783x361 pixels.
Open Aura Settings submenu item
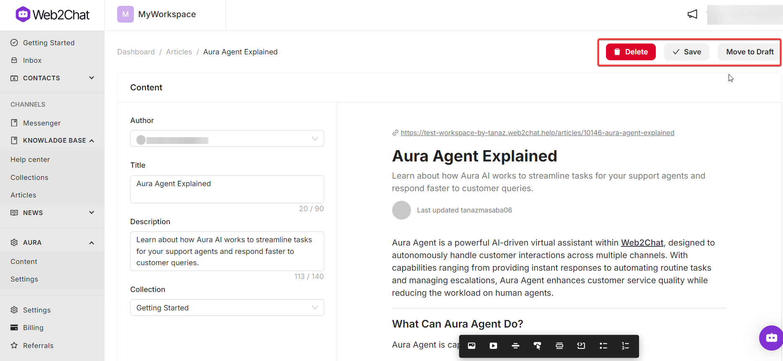(x=24, y=279)
